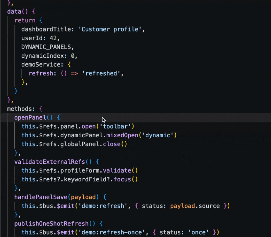The height and width of the screenshot is (237, 271).
Task: Click the 'payload' parameter in handlePanelSave
Action: click(83, 197)
